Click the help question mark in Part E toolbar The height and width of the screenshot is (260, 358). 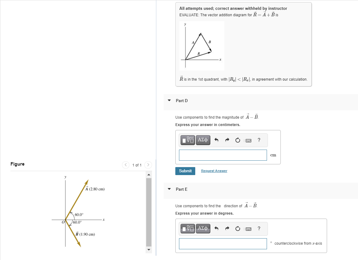[x=259, y=228]
